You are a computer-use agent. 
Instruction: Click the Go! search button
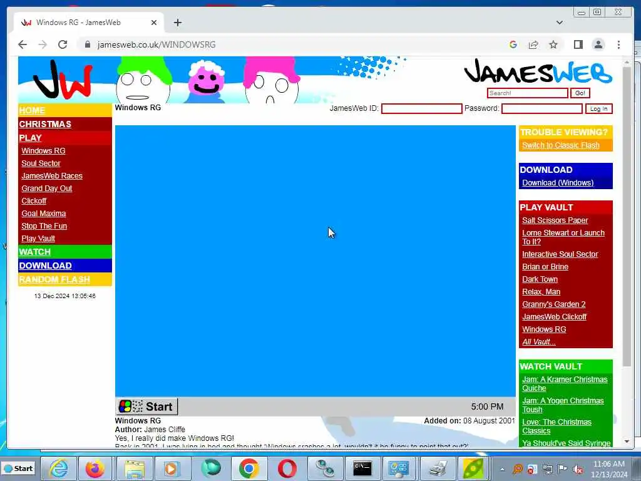click(580, 93)
